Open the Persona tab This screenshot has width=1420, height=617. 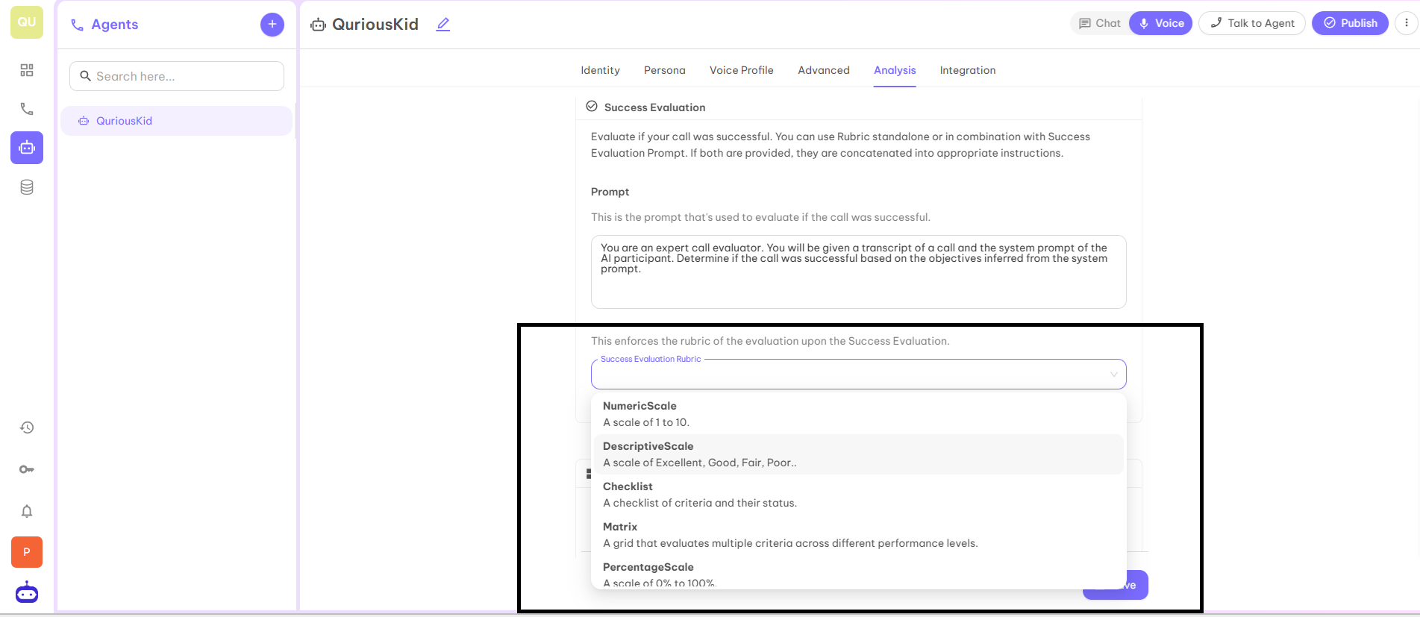click(664, 70)
